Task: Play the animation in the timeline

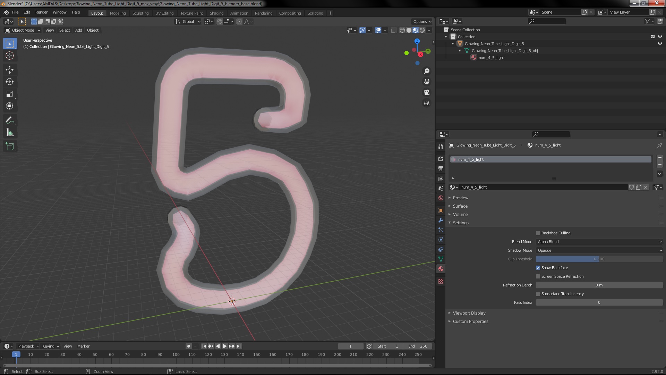Action: 224,346
